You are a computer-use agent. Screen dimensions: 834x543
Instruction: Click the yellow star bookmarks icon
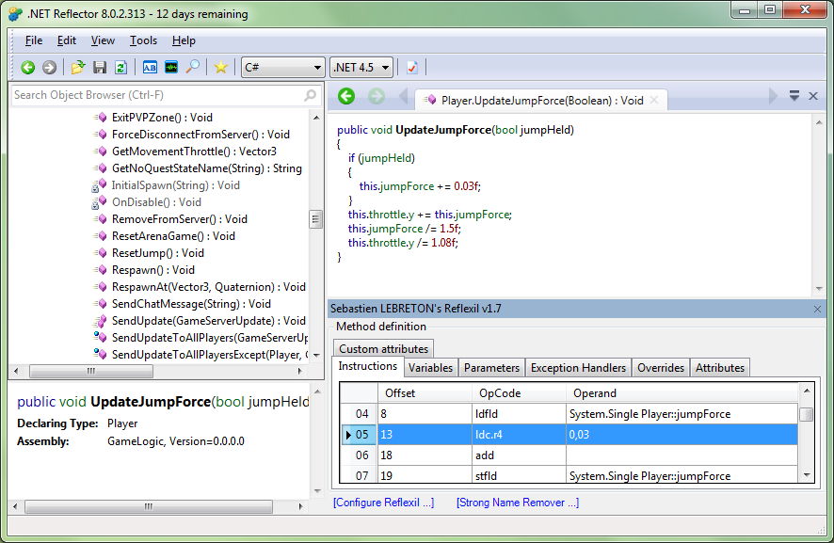(220, 68)
